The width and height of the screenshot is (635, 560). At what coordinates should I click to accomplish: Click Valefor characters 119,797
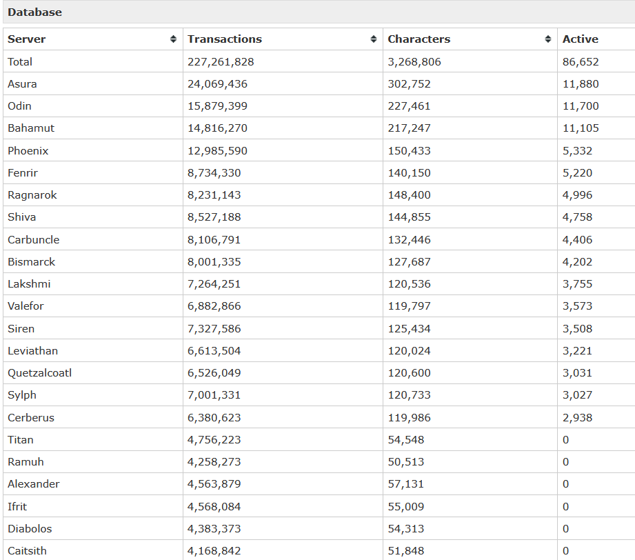coord(409,306)
